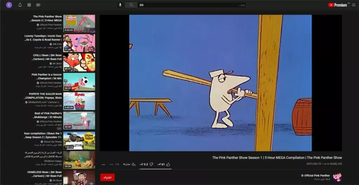Open Official Pink Panther channel avatar
Image resolution: width=359 pixels, height=185 pixels.
[337, 177]
